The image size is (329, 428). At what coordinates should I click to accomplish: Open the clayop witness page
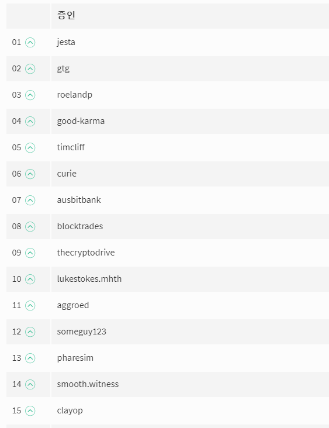click(70, 410)
